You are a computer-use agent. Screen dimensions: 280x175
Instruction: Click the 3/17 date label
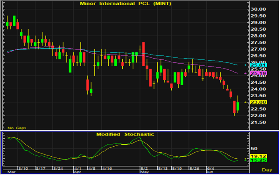click(41, 168)
